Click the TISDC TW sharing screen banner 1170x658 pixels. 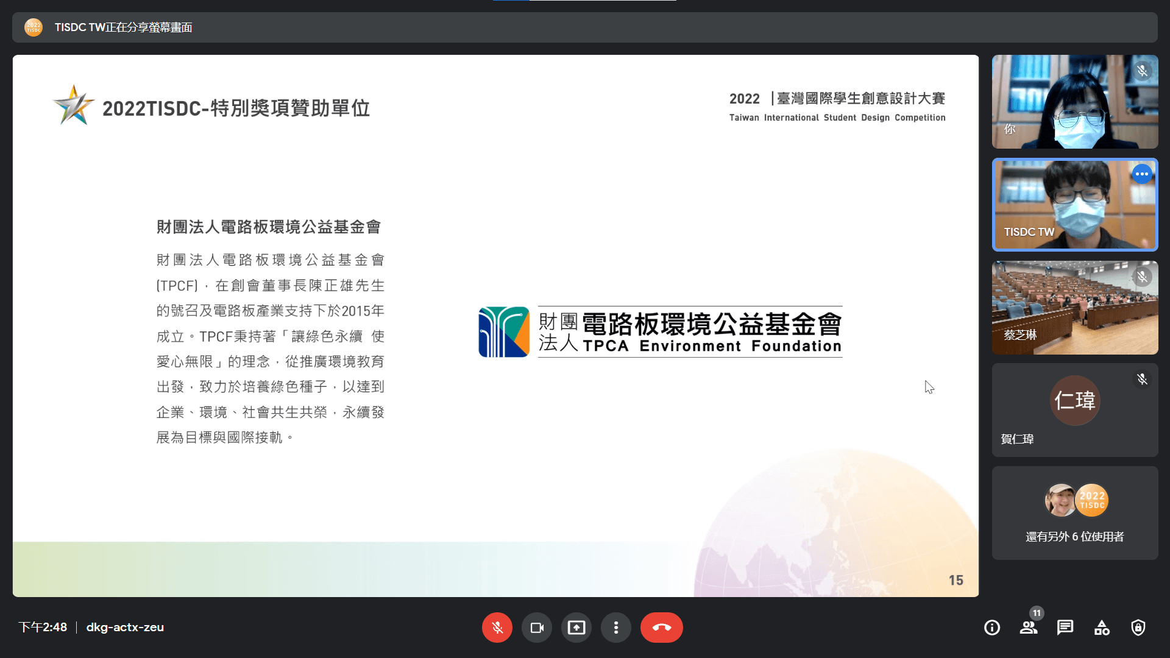click(x=124, y=27)
